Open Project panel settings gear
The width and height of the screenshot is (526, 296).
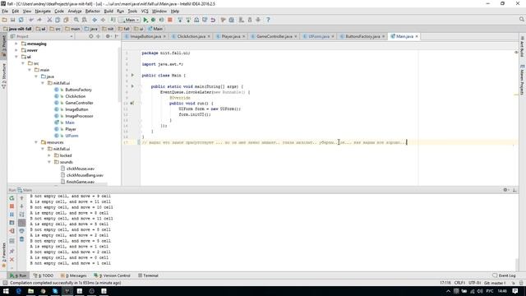(x=108, y=36)
